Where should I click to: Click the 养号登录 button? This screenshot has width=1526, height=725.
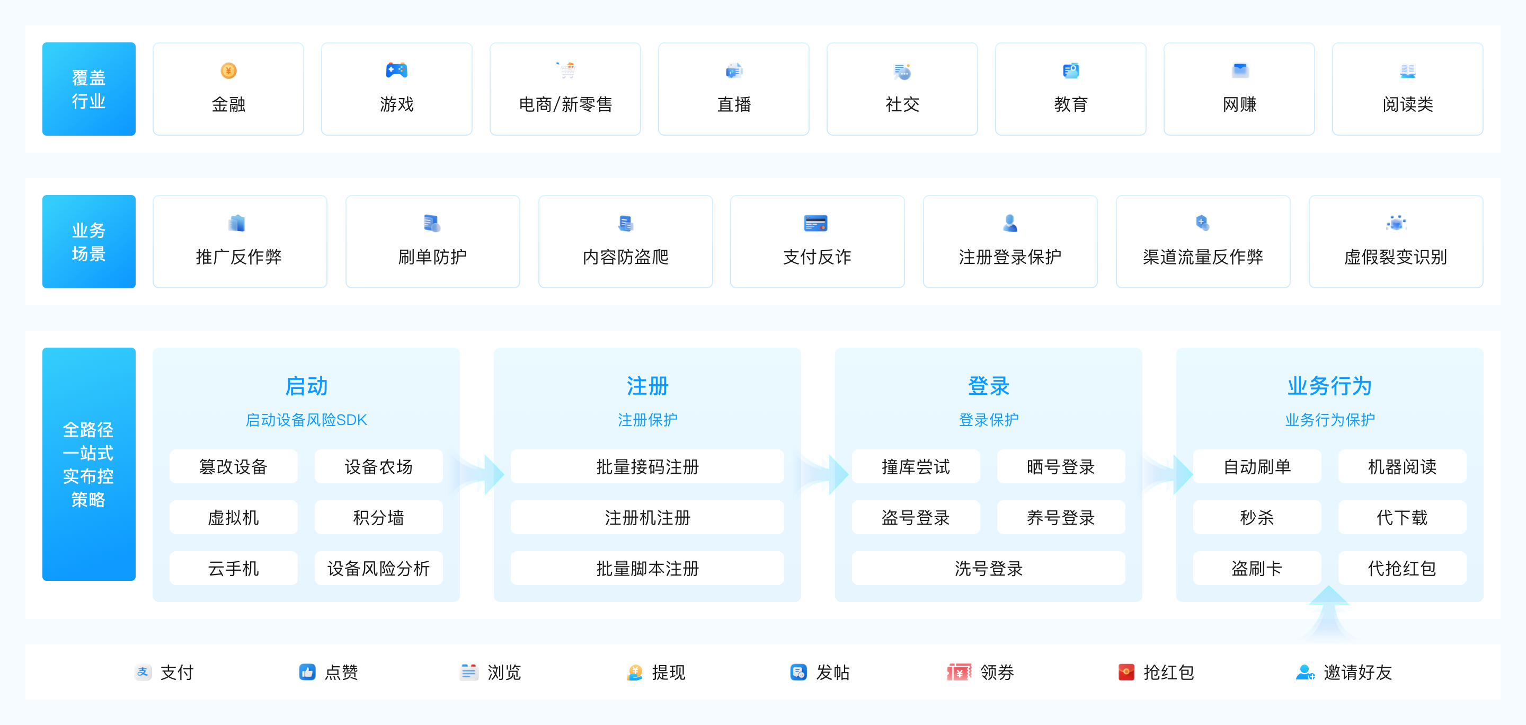1061,518
